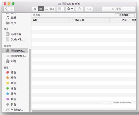
Task: Switch to icon view
Action: tap(35, 9)
